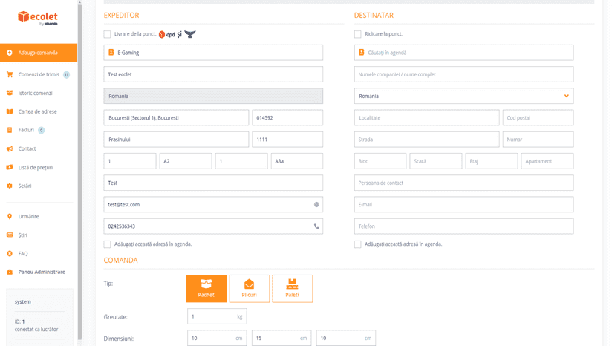Click the sender postal code 014592 field
The height and width of the screenshot is (346, 615).
287,118
